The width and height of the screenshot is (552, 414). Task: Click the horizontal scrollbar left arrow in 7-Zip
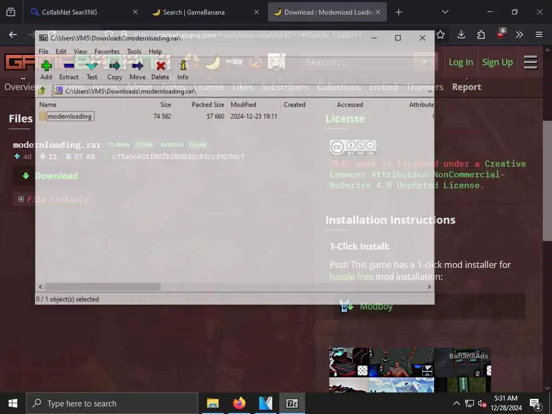(40, 287)
